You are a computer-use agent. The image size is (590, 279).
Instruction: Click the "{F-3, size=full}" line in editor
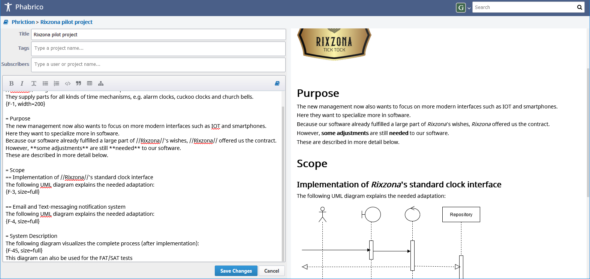pos(22,192)
